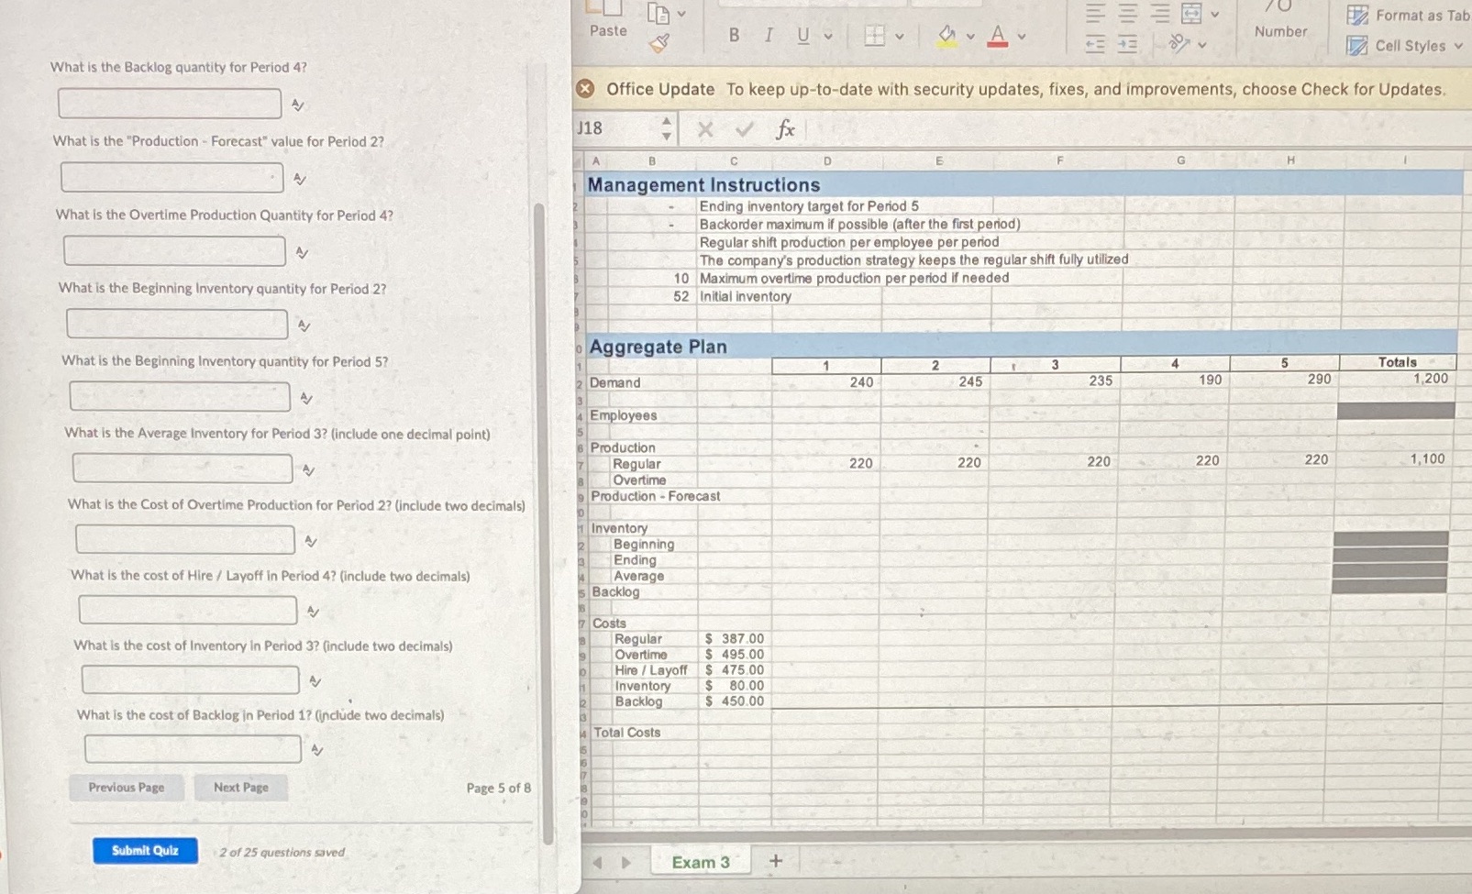Dismiss the Office Update notification bar

(585, 89)
